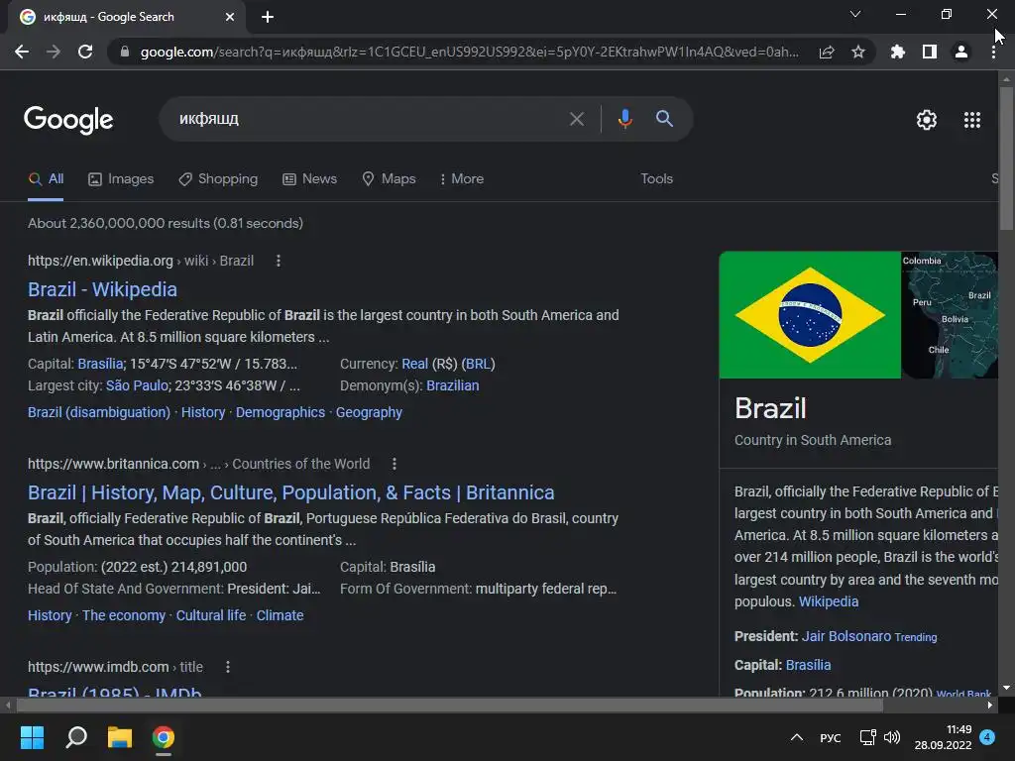Toggle the browser side panel

(930, 52)
